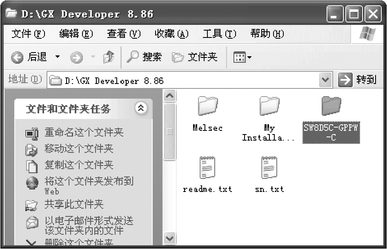
Task: Click the 转到 Go button
Action: pos(357,79)
